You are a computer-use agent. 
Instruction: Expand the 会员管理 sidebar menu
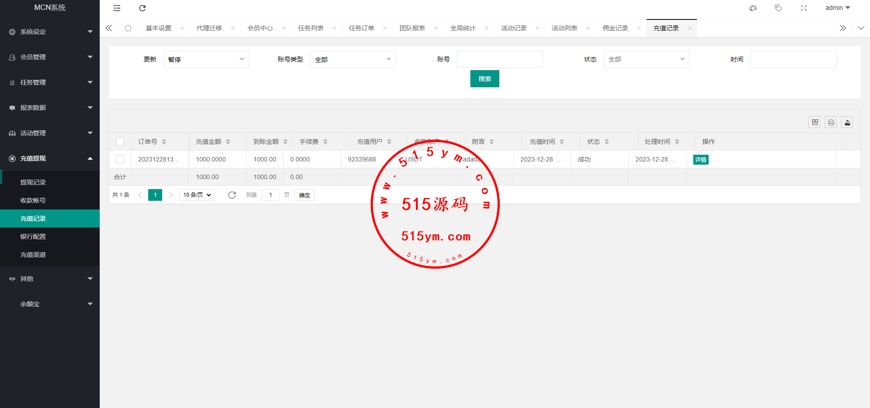[x=50, y=57]
